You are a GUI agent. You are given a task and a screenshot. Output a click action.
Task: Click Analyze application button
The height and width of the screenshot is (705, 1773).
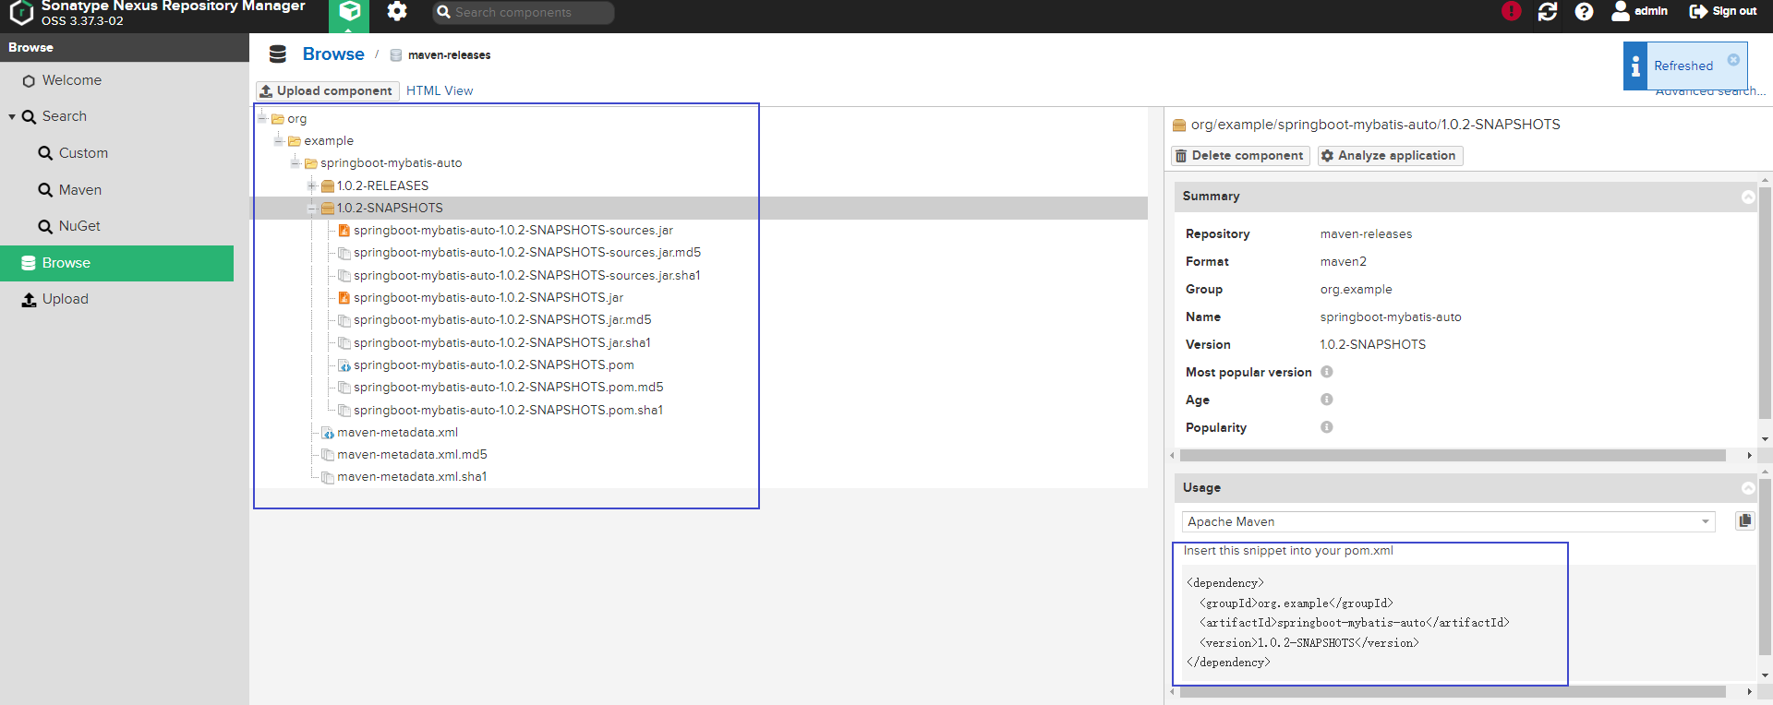click(x=1391, y=156)
